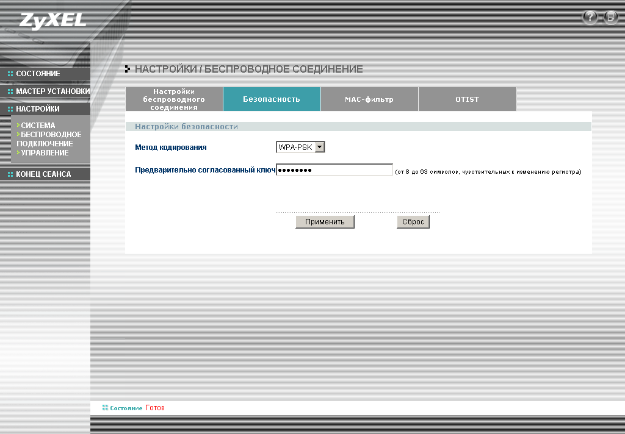Click the Применить button
The image size is (625, 434).
click(325, 222)
